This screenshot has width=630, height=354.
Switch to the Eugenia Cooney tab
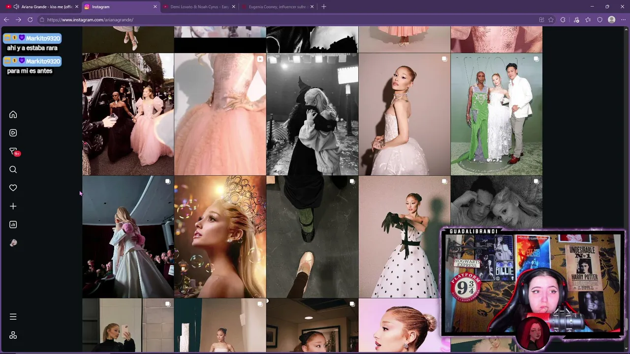click(x=278, y=7)
